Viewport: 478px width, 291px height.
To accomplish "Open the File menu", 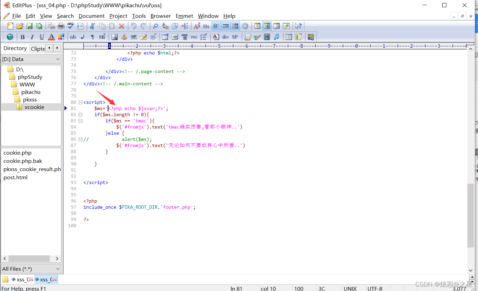I will pyautogui.click(x=16, y=16).
